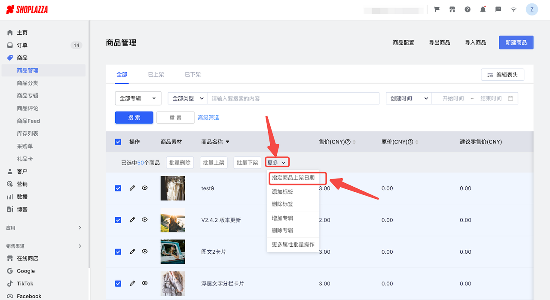Click the help question mark icon
The height and width of the screenshot is (300, 550).
point(467,9)
